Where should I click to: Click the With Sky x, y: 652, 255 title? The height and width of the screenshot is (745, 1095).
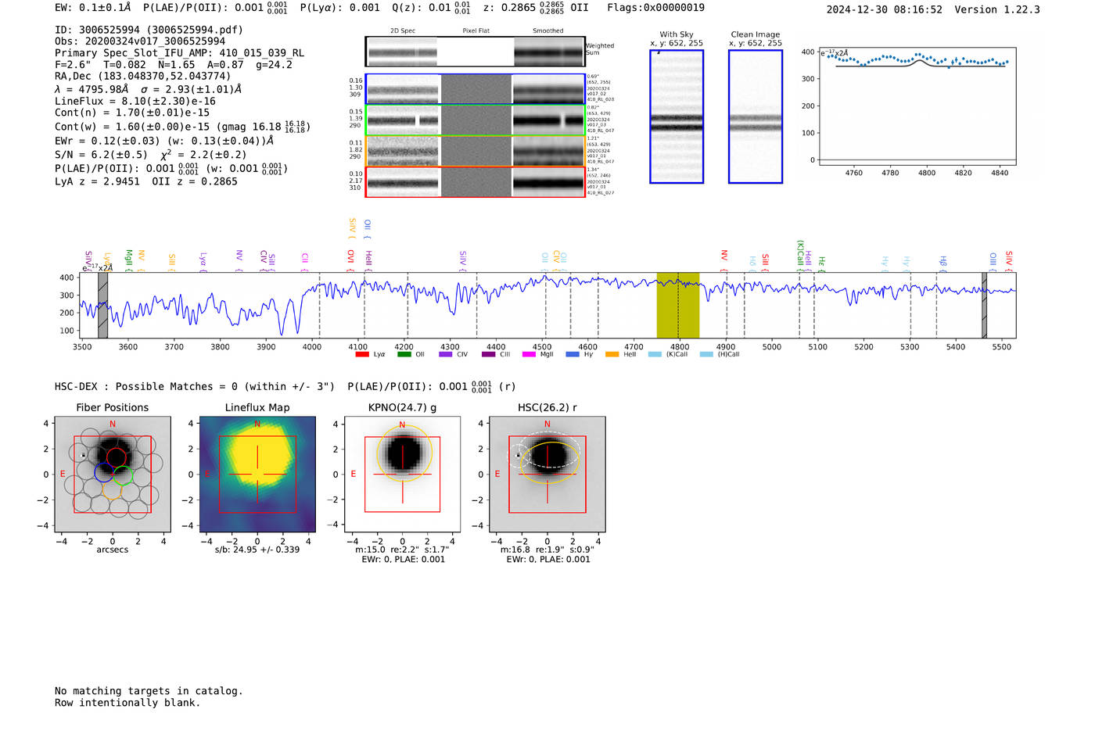(x=677, y=39)
